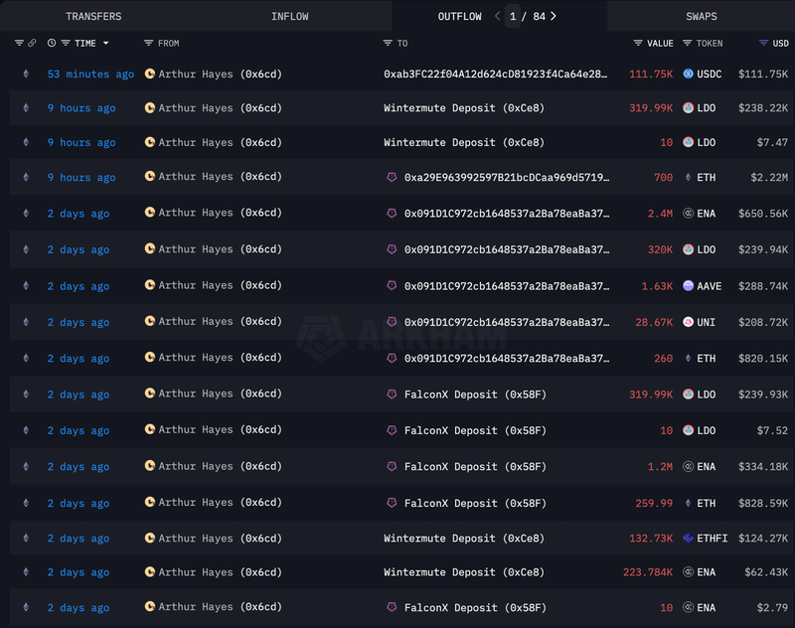Open the SWAPS tab
Screen dimensions: 795x628
701,17
